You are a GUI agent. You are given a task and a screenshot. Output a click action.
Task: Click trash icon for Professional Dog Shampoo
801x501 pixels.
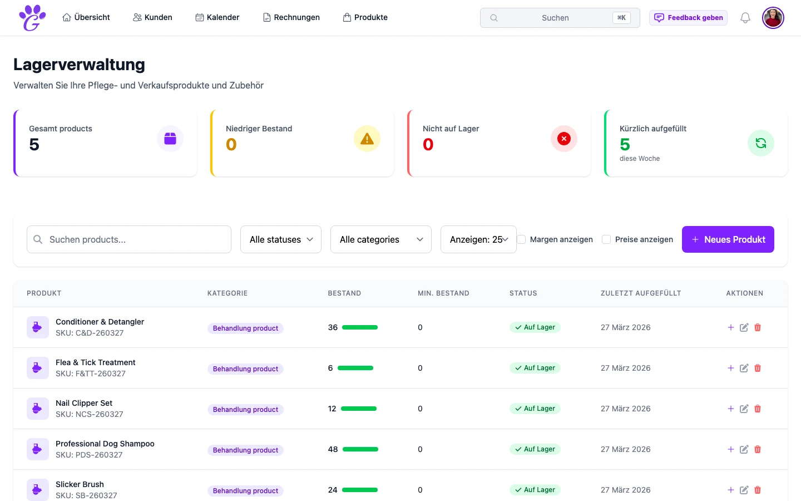tap(757, 449)
